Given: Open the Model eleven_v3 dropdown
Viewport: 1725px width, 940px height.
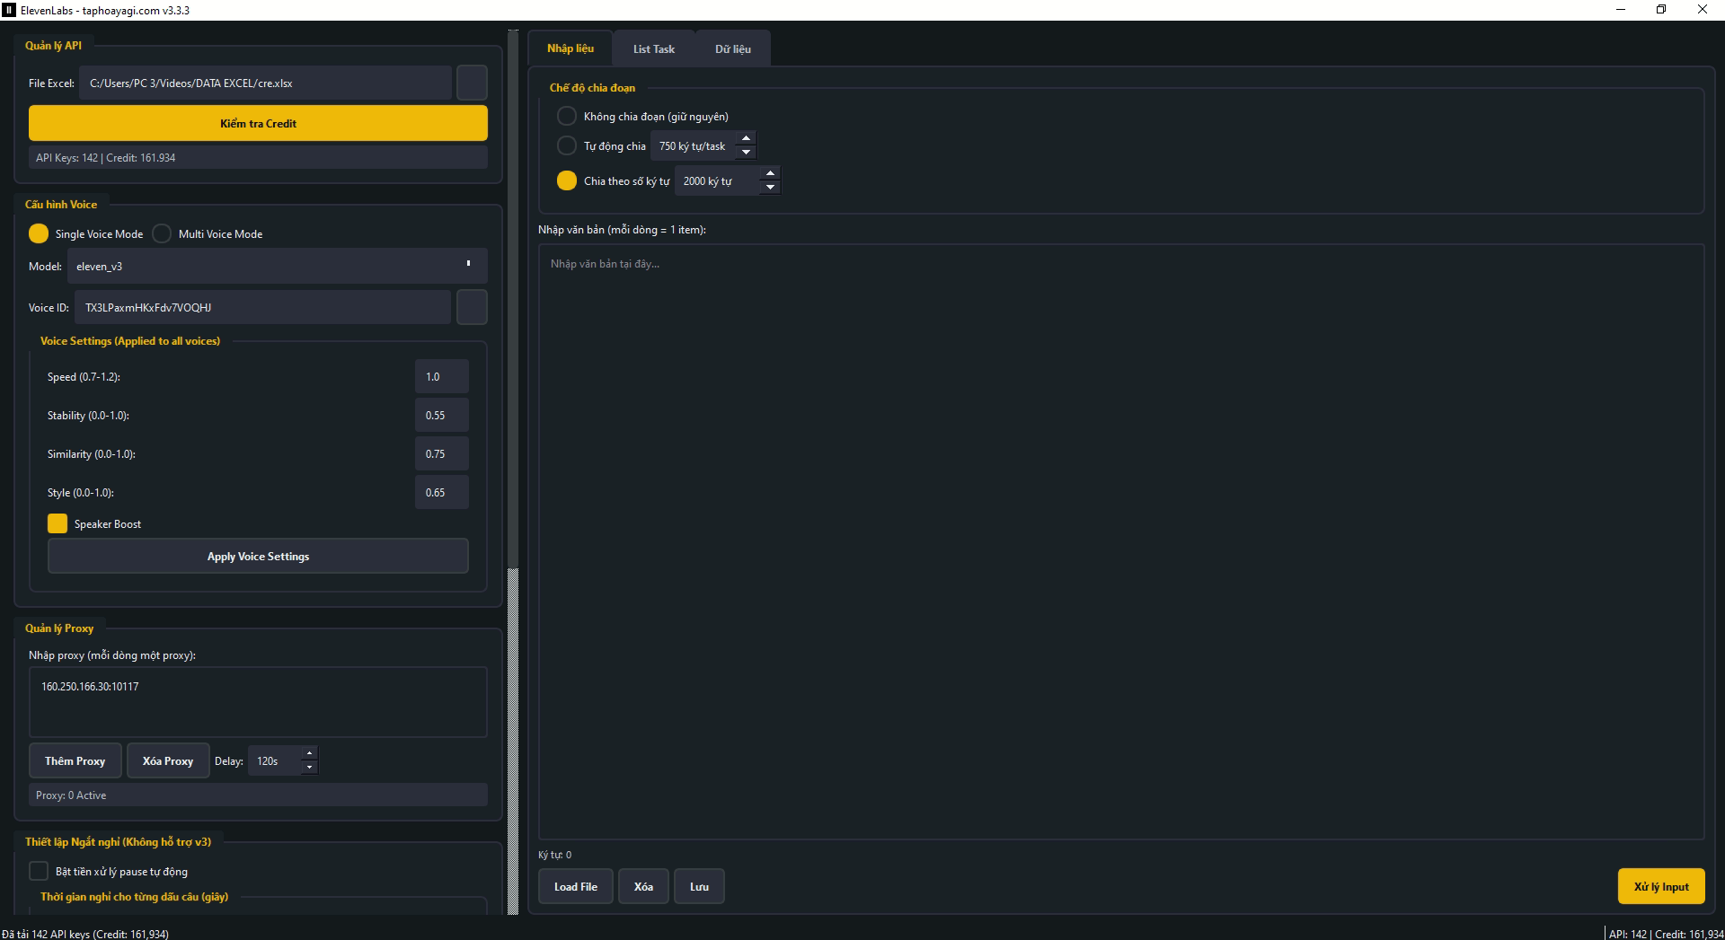Looking at the screenshot, I should click(277, 267).
